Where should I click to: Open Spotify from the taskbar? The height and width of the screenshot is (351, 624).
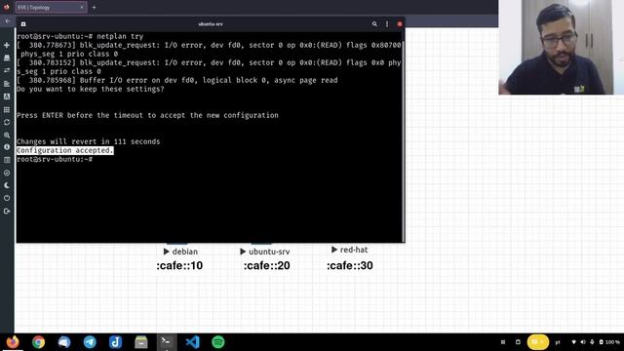[x=218, y=342]
